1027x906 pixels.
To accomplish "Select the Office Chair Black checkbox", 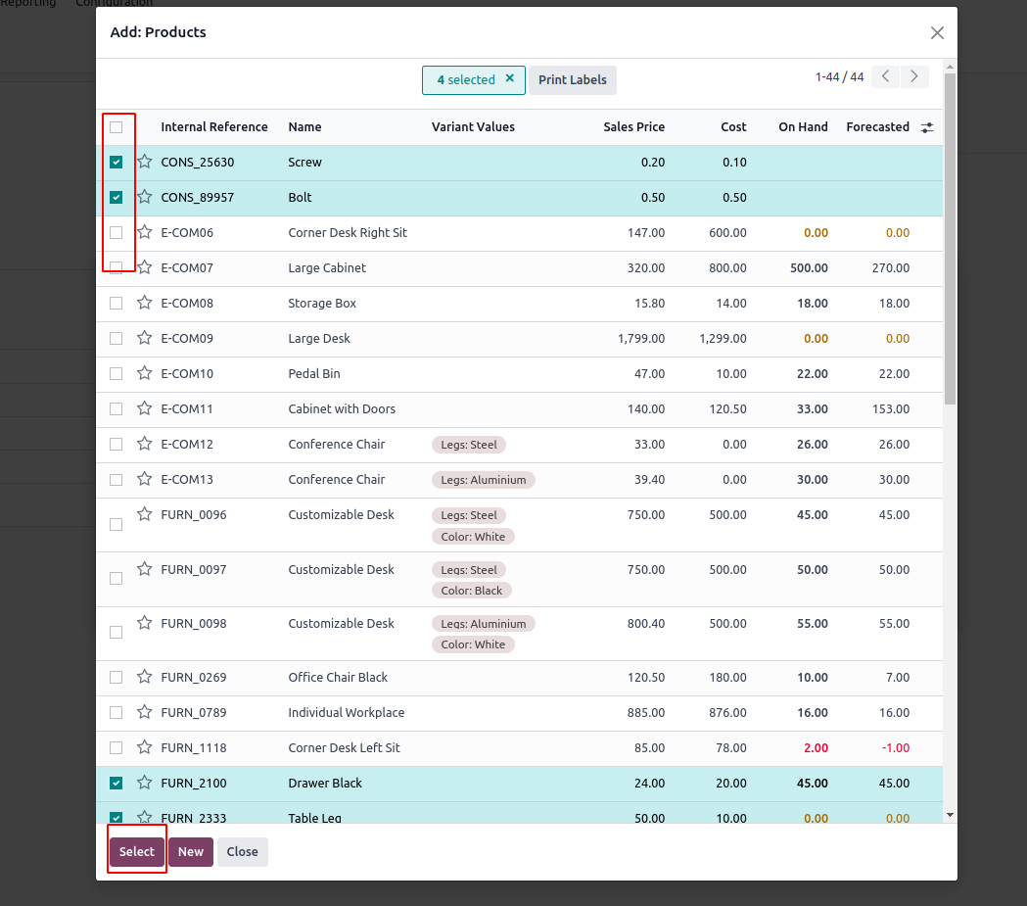I will 116,678.
